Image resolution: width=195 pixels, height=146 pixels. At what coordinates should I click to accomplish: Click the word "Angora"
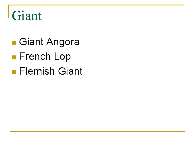63,42
